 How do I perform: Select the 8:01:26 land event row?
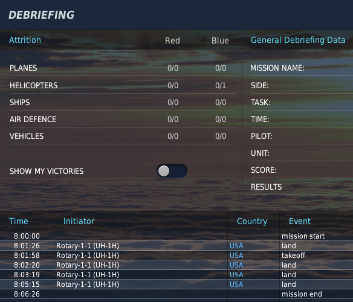pyautogui.click(x=176, y=246)
